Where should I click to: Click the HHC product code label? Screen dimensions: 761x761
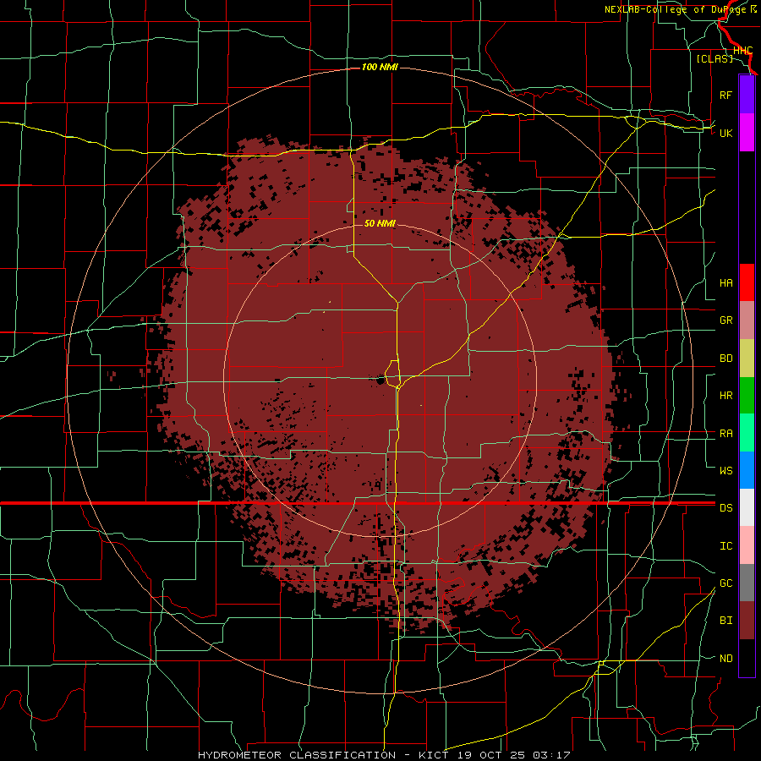pos(742,51)
